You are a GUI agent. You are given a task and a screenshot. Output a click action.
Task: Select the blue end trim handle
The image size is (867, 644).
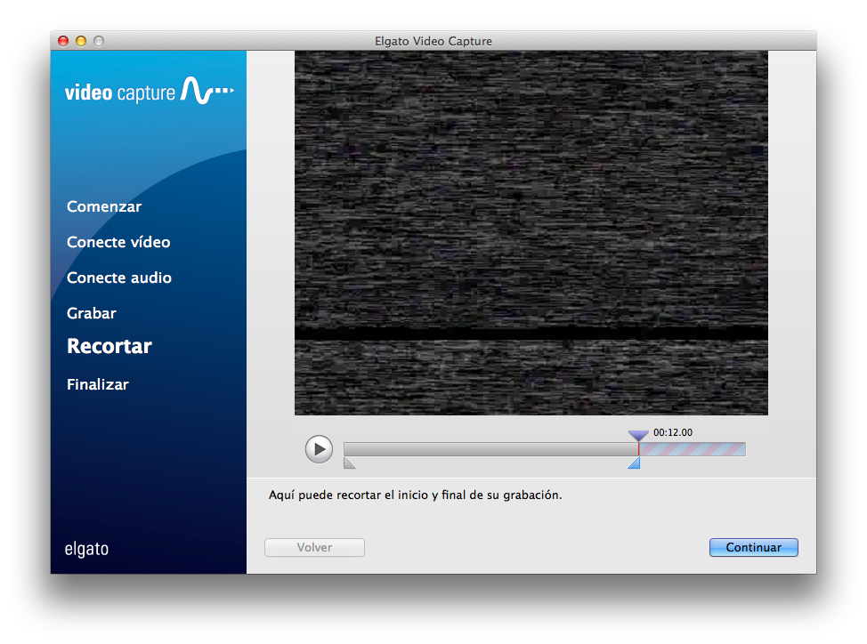635,463
